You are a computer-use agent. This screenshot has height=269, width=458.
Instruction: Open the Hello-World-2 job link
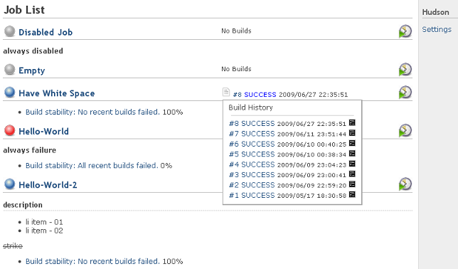pos(48,185)
